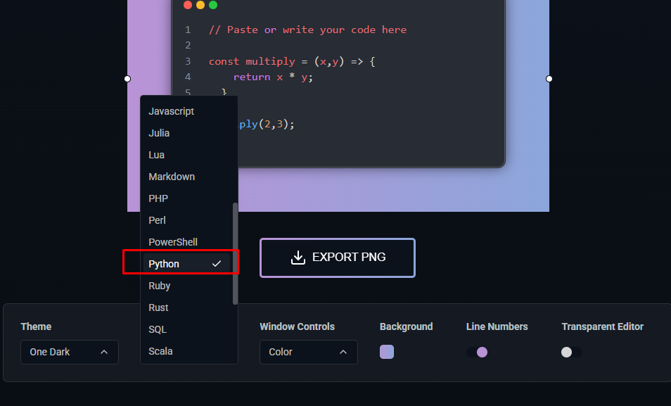Open the Window Controls dropdown showing Color
Screen dimensions: 671x406
click(x=308, y=352)
